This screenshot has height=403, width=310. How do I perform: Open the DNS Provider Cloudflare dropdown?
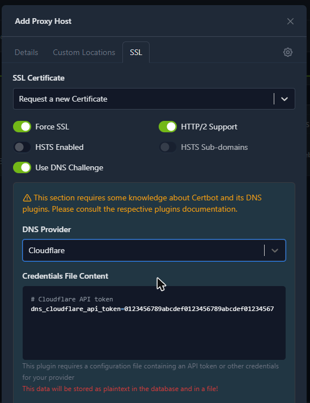[x=154, y=250]
